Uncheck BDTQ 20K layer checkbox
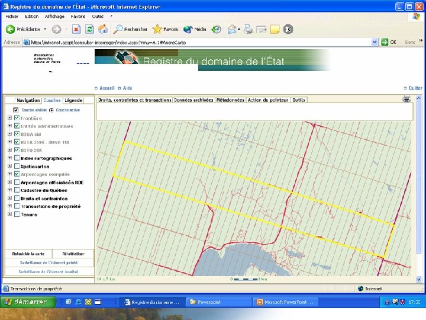 pyautogui.click(x=17, y=150)
